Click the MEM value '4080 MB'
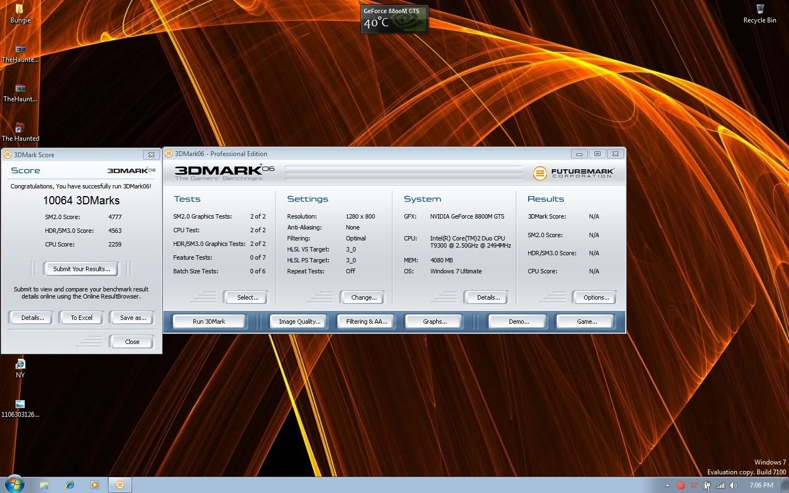789x493 pixels. [x=442, y=260]
